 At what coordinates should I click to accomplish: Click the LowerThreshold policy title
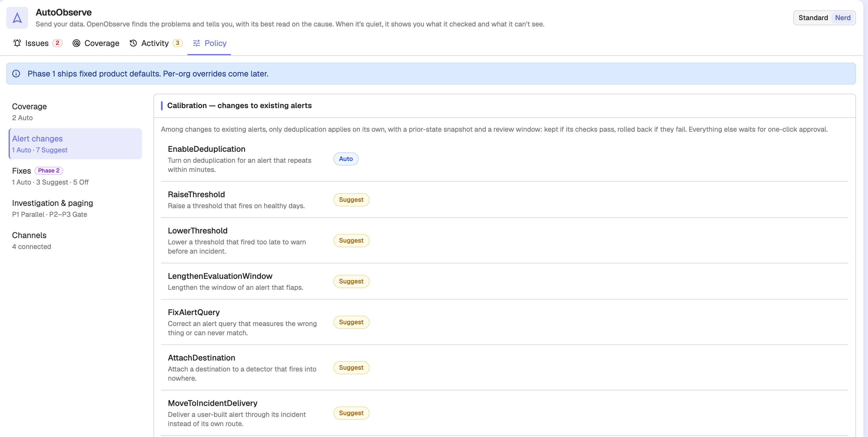[x=197, y=231]
